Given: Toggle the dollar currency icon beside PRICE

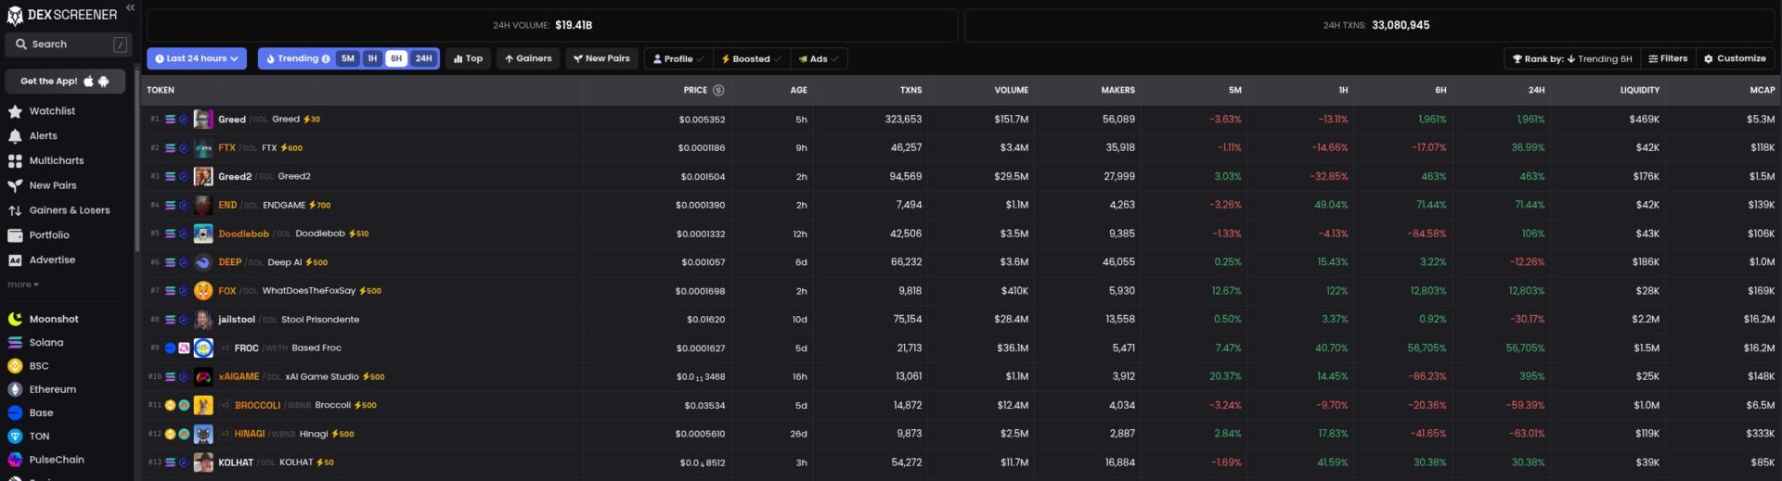Looking at the screenshot, I should pyautogui.click(x=718, y=90).
